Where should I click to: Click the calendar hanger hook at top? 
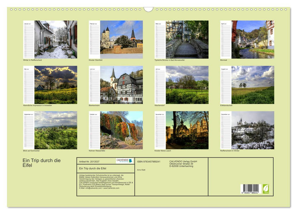[x=148, y=9]
